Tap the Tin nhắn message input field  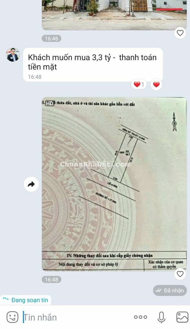pyautogui.click(x=76, y=317)
